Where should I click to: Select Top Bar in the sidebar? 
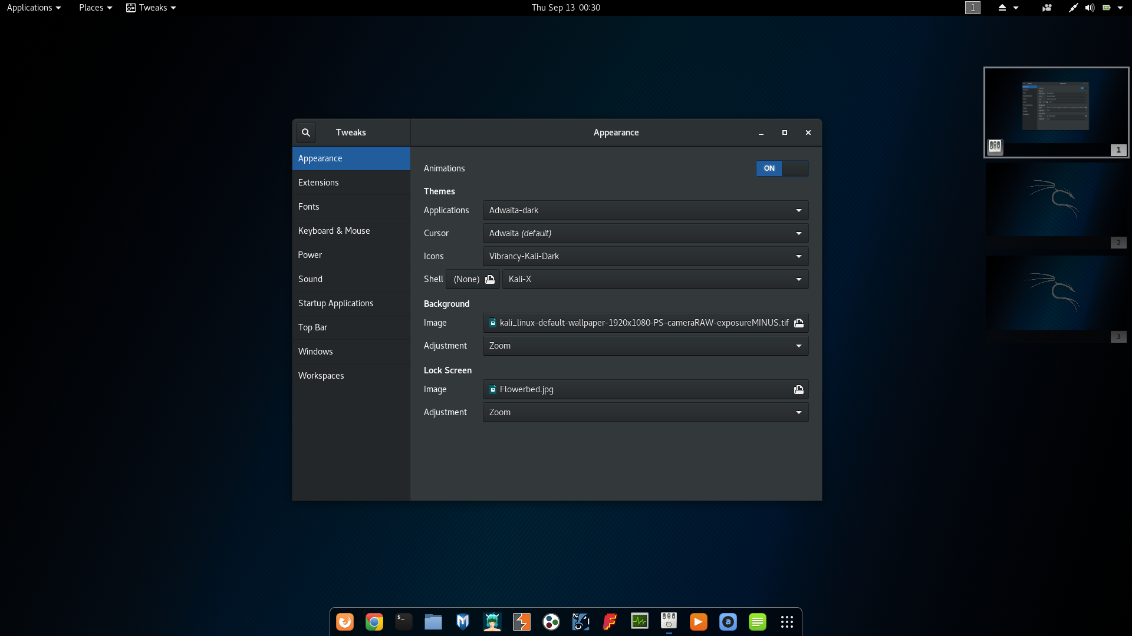351,327
